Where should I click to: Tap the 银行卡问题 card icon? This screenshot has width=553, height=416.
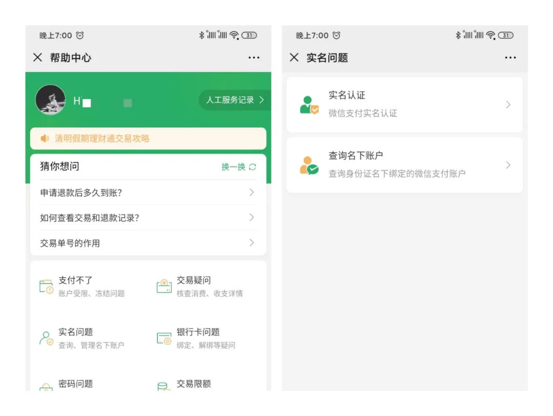pyautogui.click(x=164, y=338)
